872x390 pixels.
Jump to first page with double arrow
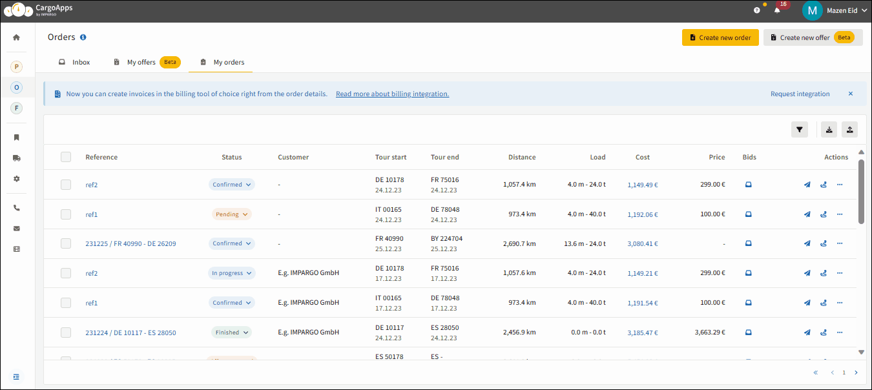815,373
